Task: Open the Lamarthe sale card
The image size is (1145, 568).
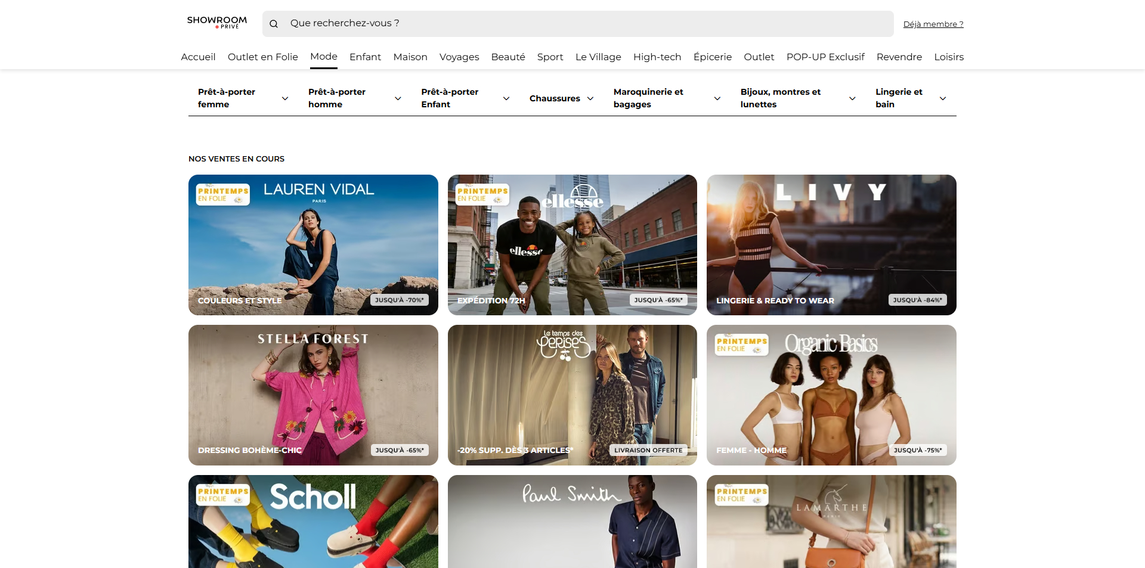Action: point(831,522)
